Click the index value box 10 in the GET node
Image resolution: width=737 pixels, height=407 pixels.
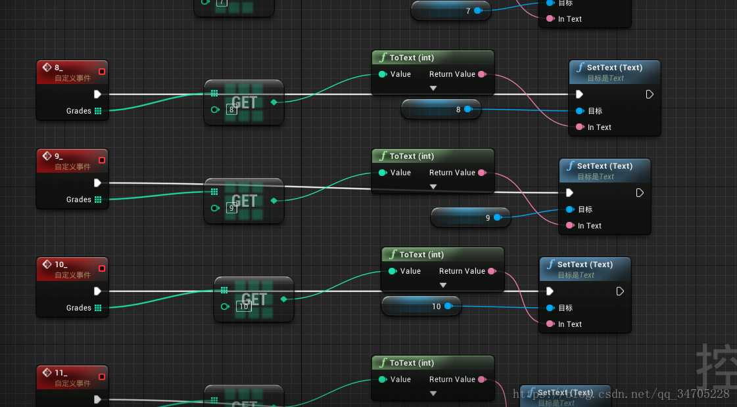pyautogui.click(x=243, y=307)
